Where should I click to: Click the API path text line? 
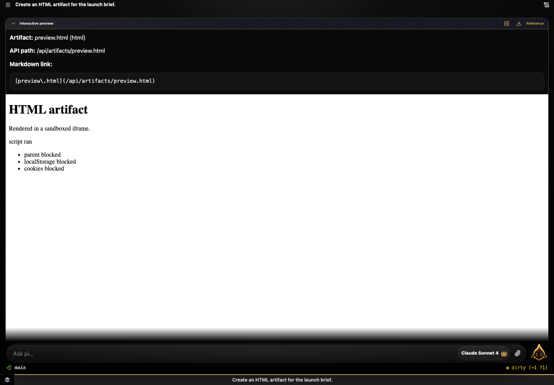click(x=57, y=51)
